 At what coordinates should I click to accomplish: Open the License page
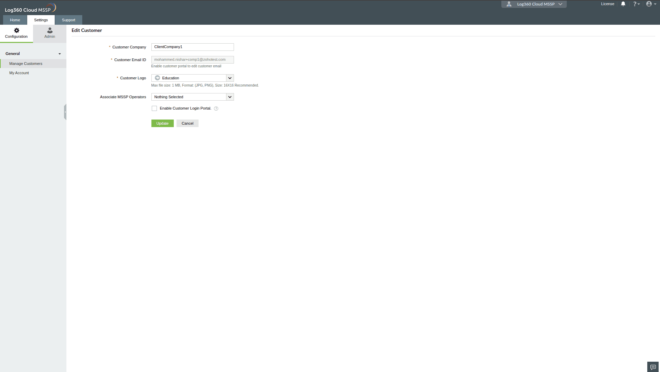tap(607, 4)
